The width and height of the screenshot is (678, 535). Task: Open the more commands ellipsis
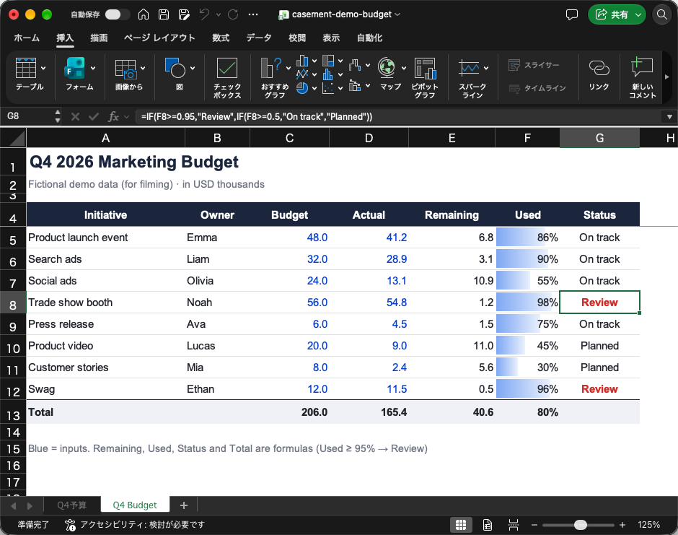click(x=253, y=14)
